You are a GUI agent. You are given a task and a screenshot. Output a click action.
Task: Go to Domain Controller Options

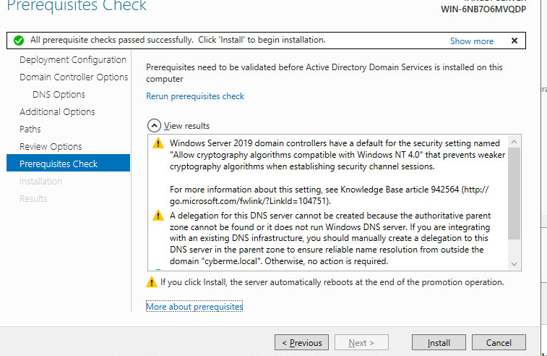(74, 77)
